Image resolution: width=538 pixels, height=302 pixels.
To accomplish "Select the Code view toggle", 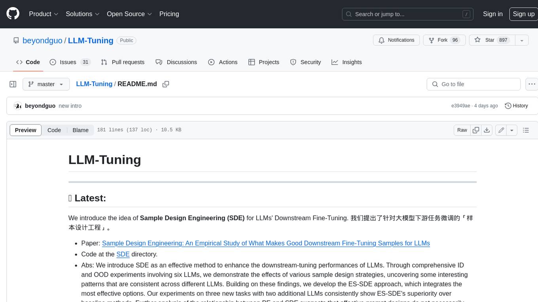I will click(x=54, y=130).
